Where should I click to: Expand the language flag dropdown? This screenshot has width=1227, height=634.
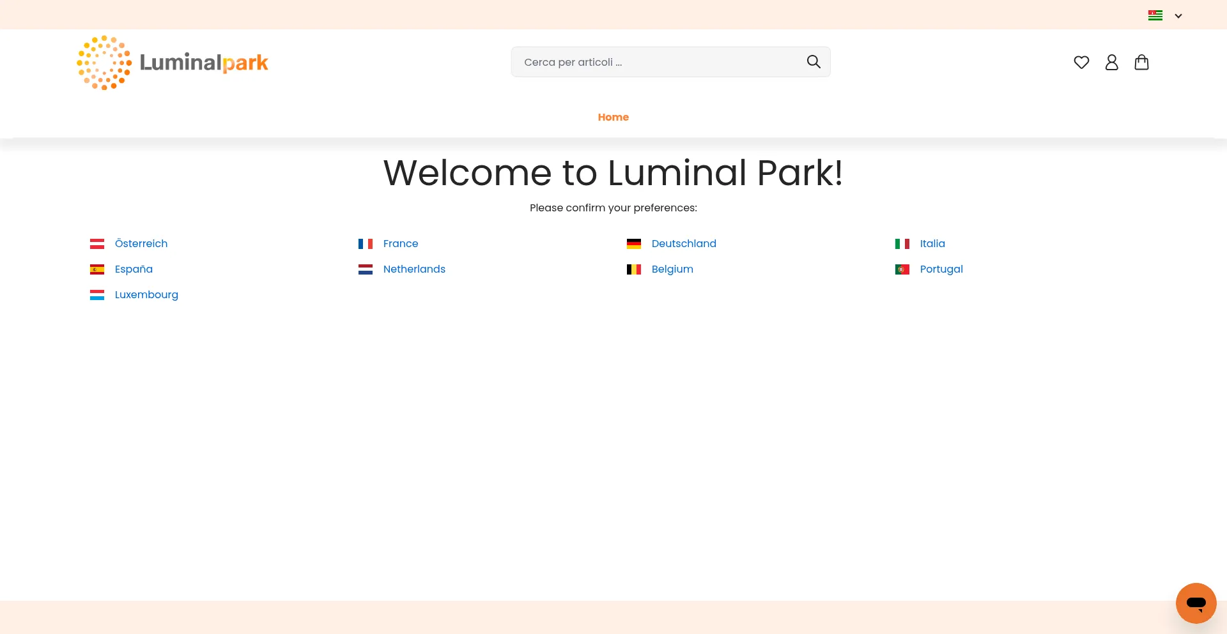click(1164, 15)
